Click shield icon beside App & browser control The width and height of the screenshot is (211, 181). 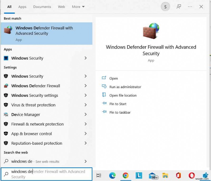(x=6, y=133)
